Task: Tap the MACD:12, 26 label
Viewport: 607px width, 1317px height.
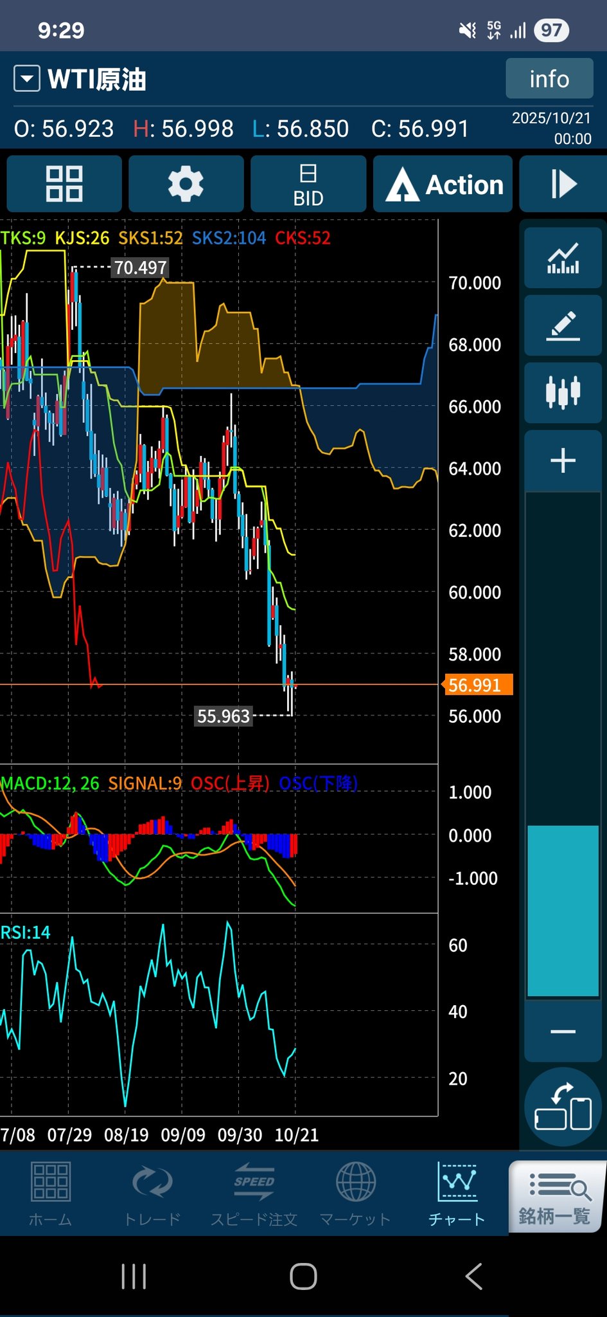Action: click(50, 783)
